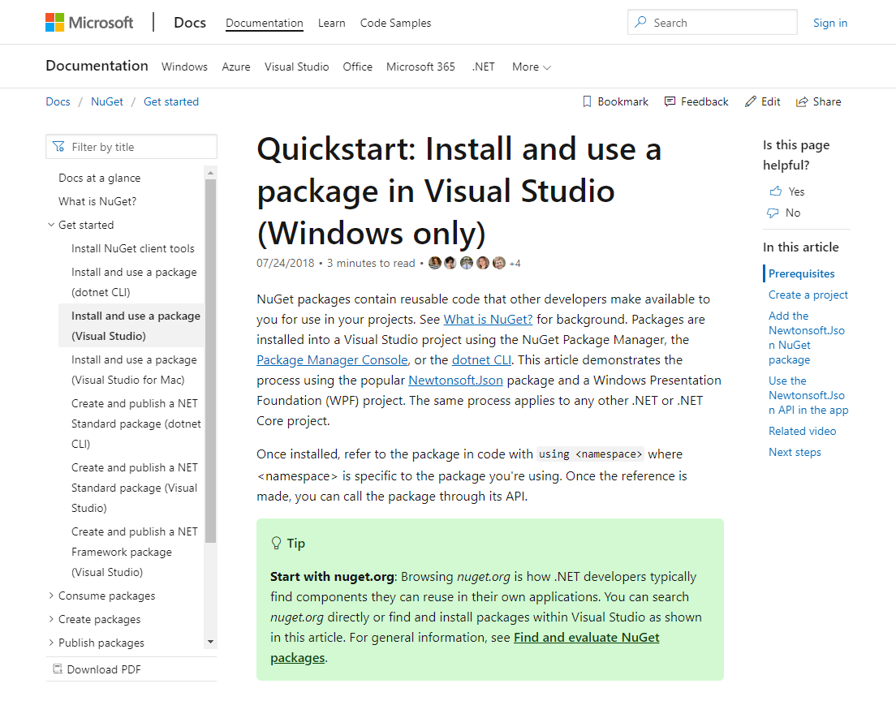Viewport: 896px width, 701px height.
Task: Open Install and use a package (dotnet CLI)
Action: click(x=134, y=282)
